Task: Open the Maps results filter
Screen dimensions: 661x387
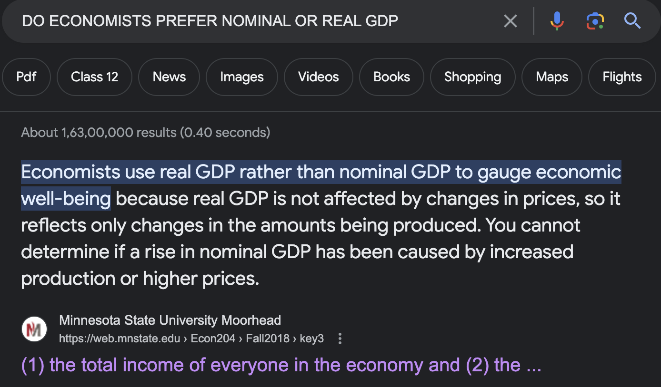Action: click(x=552, y=77)
